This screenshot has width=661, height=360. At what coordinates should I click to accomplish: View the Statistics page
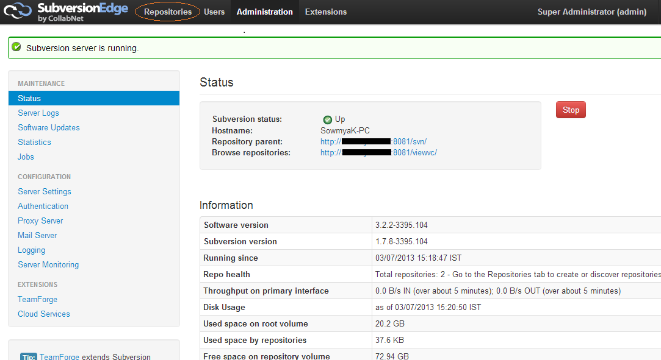pyautogui.click(x=34, y=142)
